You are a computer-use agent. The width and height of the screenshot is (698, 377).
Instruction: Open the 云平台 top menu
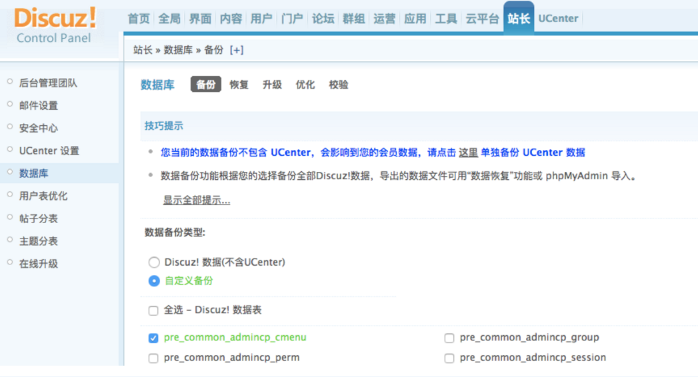483,19
